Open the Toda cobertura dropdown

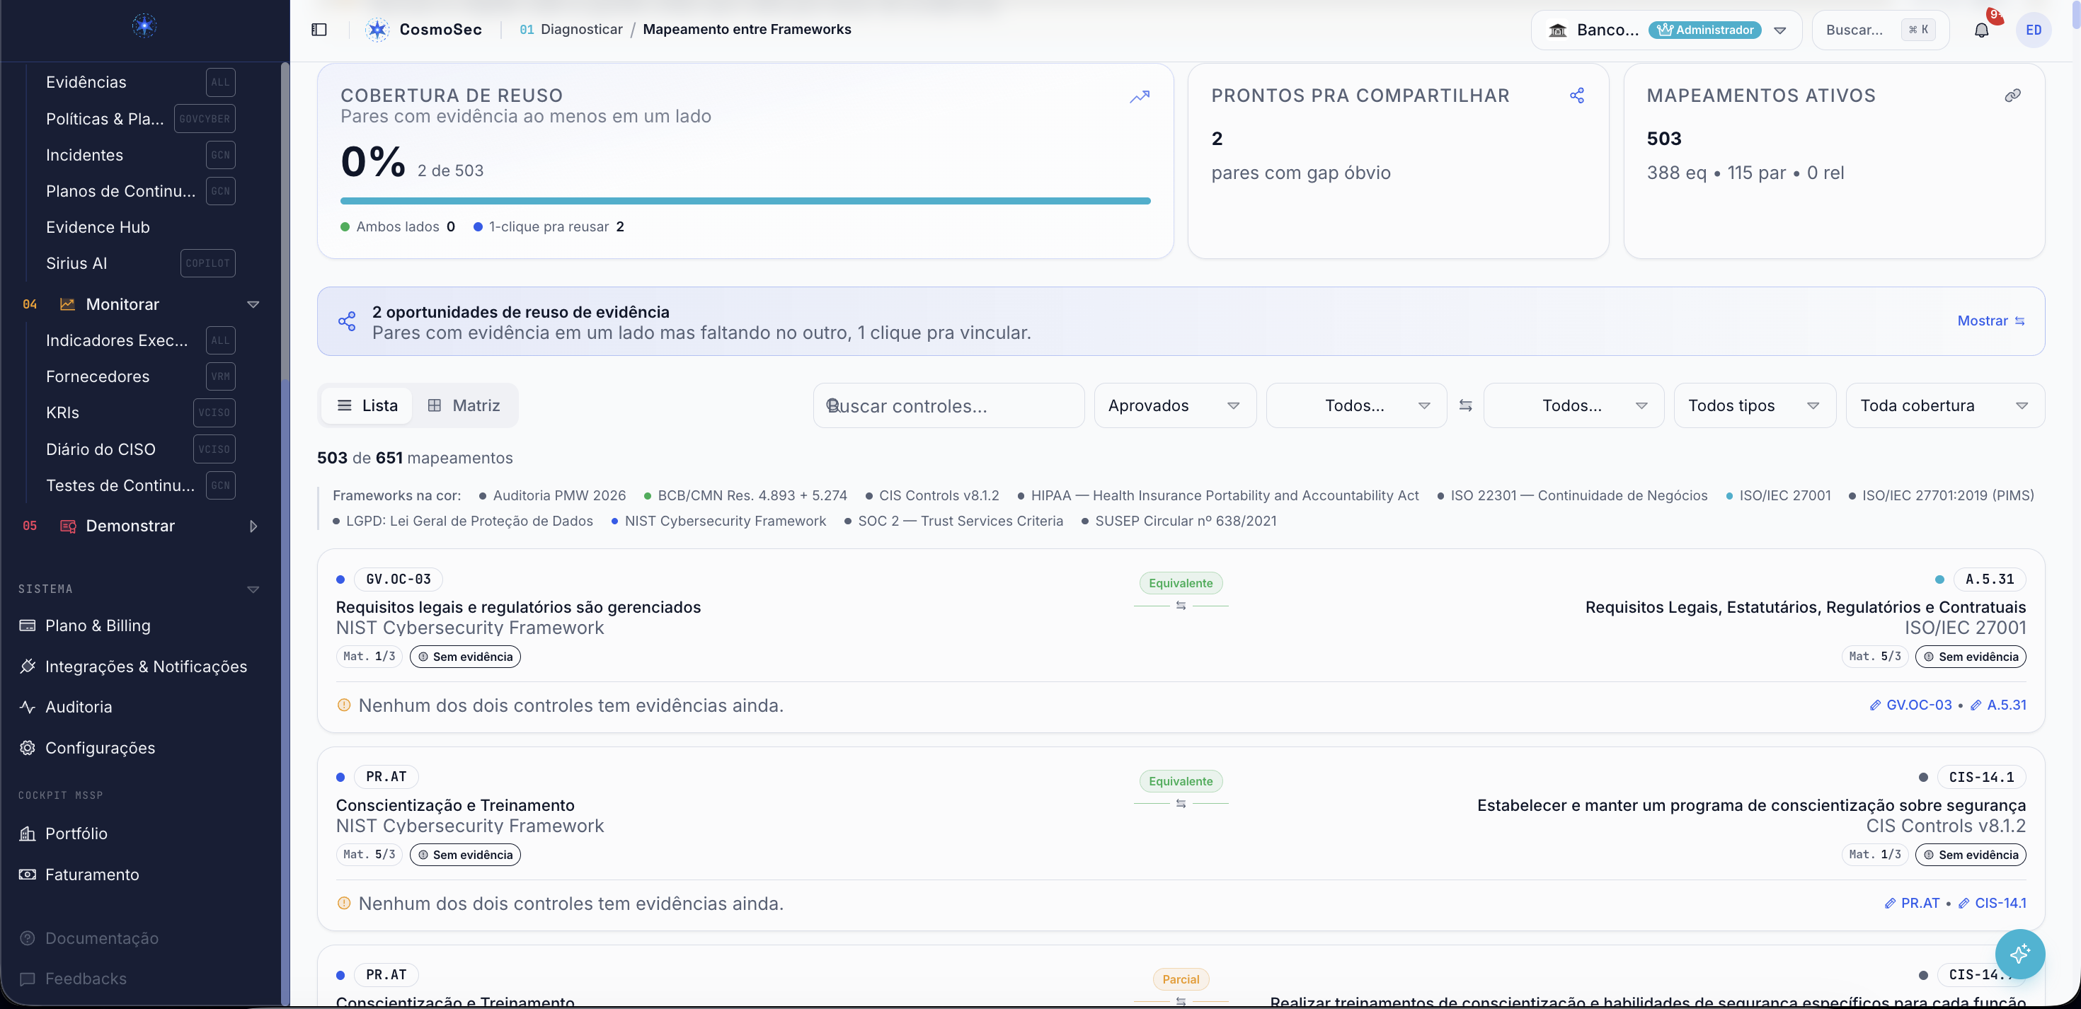pyautogui.click(x=1944, y=405)
